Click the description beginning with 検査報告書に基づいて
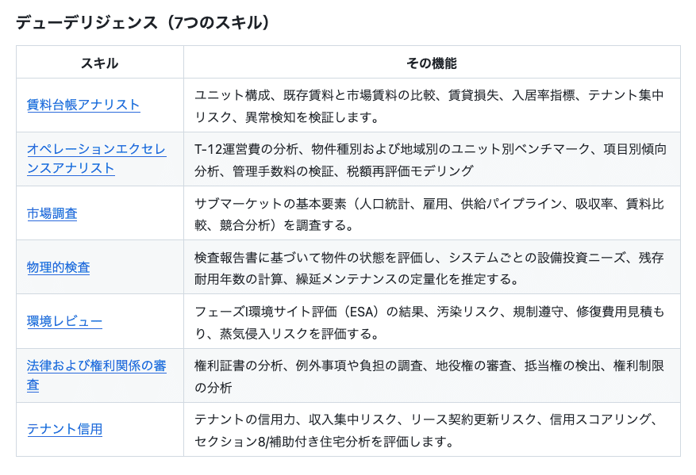696x475 pixels. tap(429, 267)
